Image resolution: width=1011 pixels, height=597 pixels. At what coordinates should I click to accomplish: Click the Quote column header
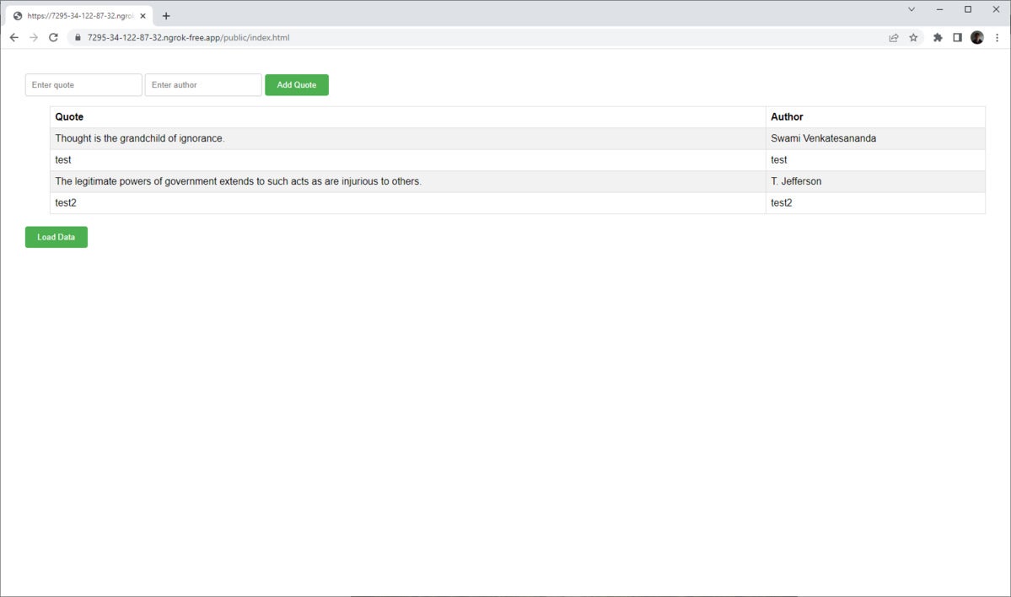(407, 116)
